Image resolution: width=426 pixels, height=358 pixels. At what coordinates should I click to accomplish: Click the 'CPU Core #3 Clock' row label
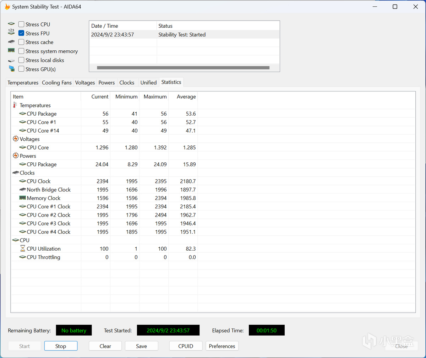tap(49, 223)
